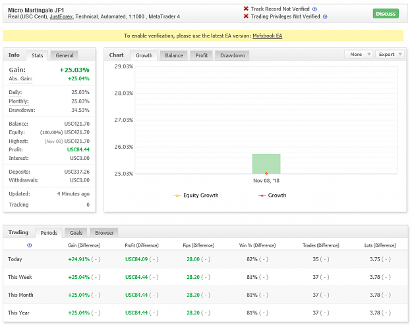Click the Discuss button
Screen dimensions: 412x325
point(386,14)
